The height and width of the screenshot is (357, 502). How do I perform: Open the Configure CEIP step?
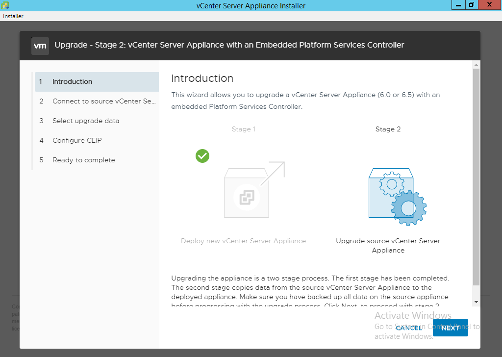pyautogui.click(x=97, y=140)
